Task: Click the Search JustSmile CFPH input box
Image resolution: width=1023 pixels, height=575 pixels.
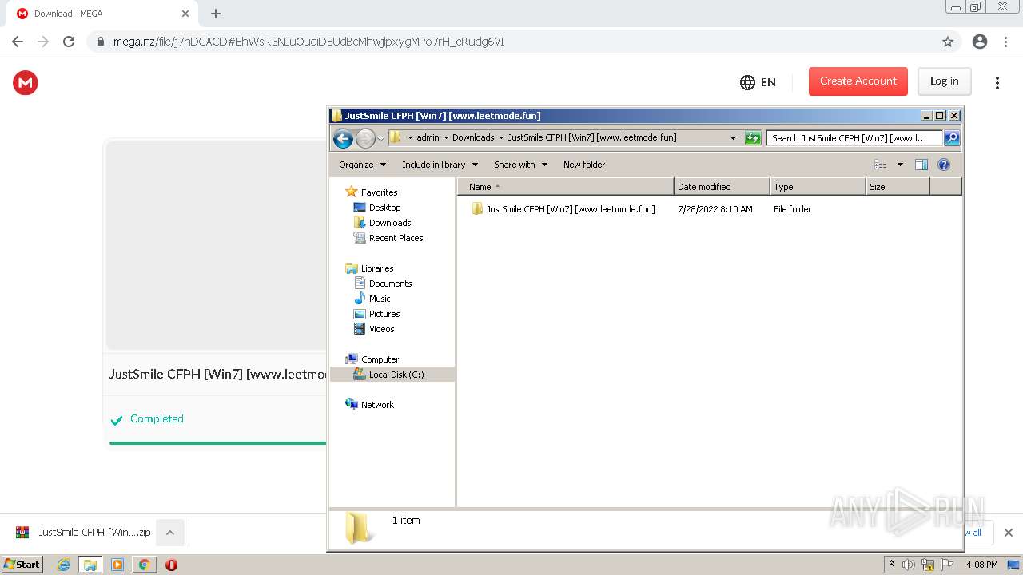Action: [x=854, y=138]
